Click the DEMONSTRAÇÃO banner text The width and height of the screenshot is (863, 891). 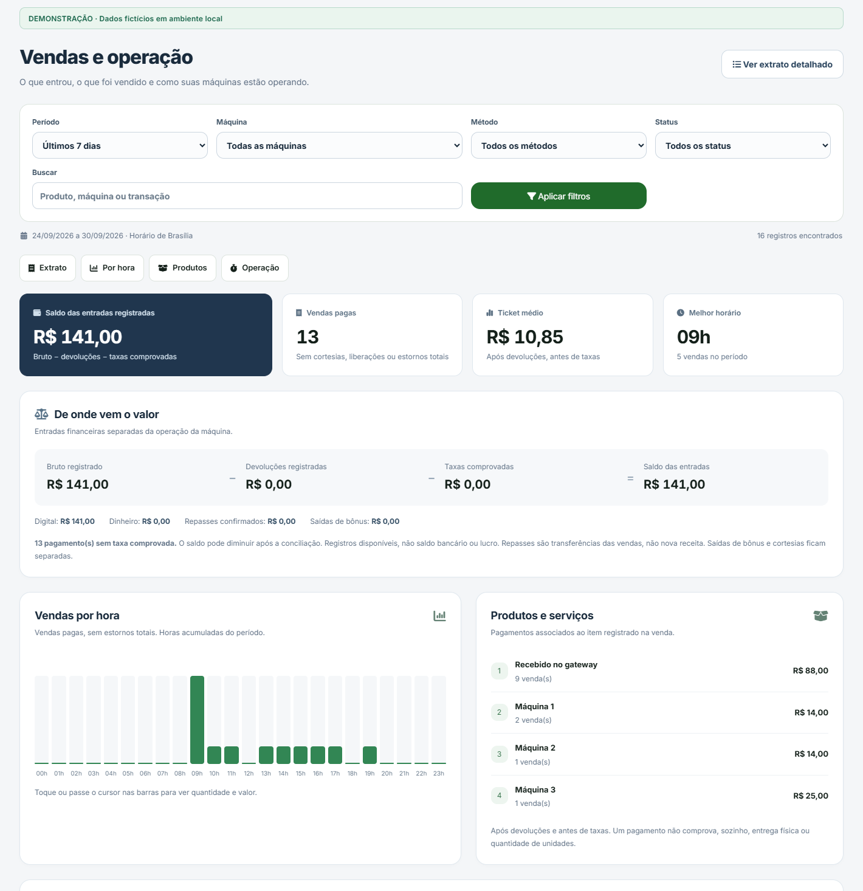(x=125, y=19)
